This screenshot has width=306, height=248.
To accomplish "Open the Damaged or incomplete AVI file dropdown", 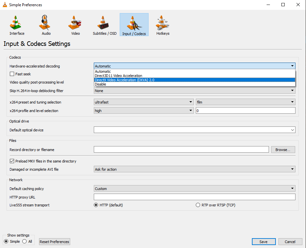I will [194, 169].
